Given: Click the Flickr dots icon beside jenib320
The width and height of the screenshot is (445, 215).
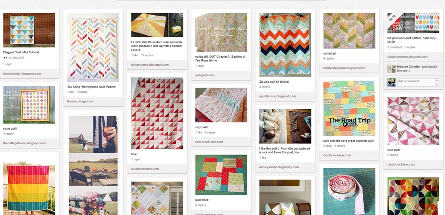Looking at the screenshot, I should (5, 58).
